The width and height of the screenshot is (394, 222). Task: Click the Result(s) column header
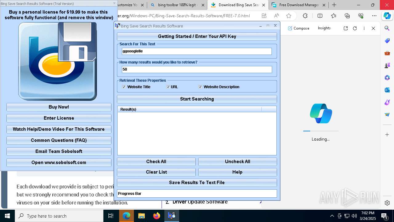tap(190, 109)
